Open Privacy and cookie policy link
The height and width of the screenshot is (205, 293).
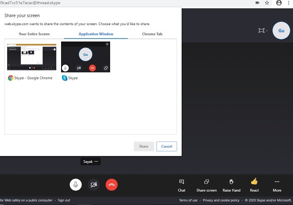(x=221, y=200)
